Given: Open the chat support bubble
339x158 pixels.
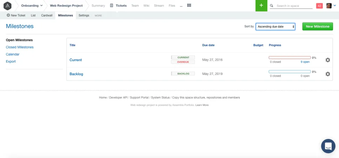Looking at the screenshot, I should [x=328, y=146].
